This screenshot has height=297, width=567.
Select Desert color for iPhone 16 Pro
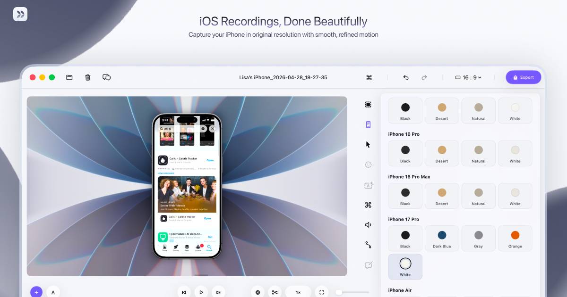point(442,153)
